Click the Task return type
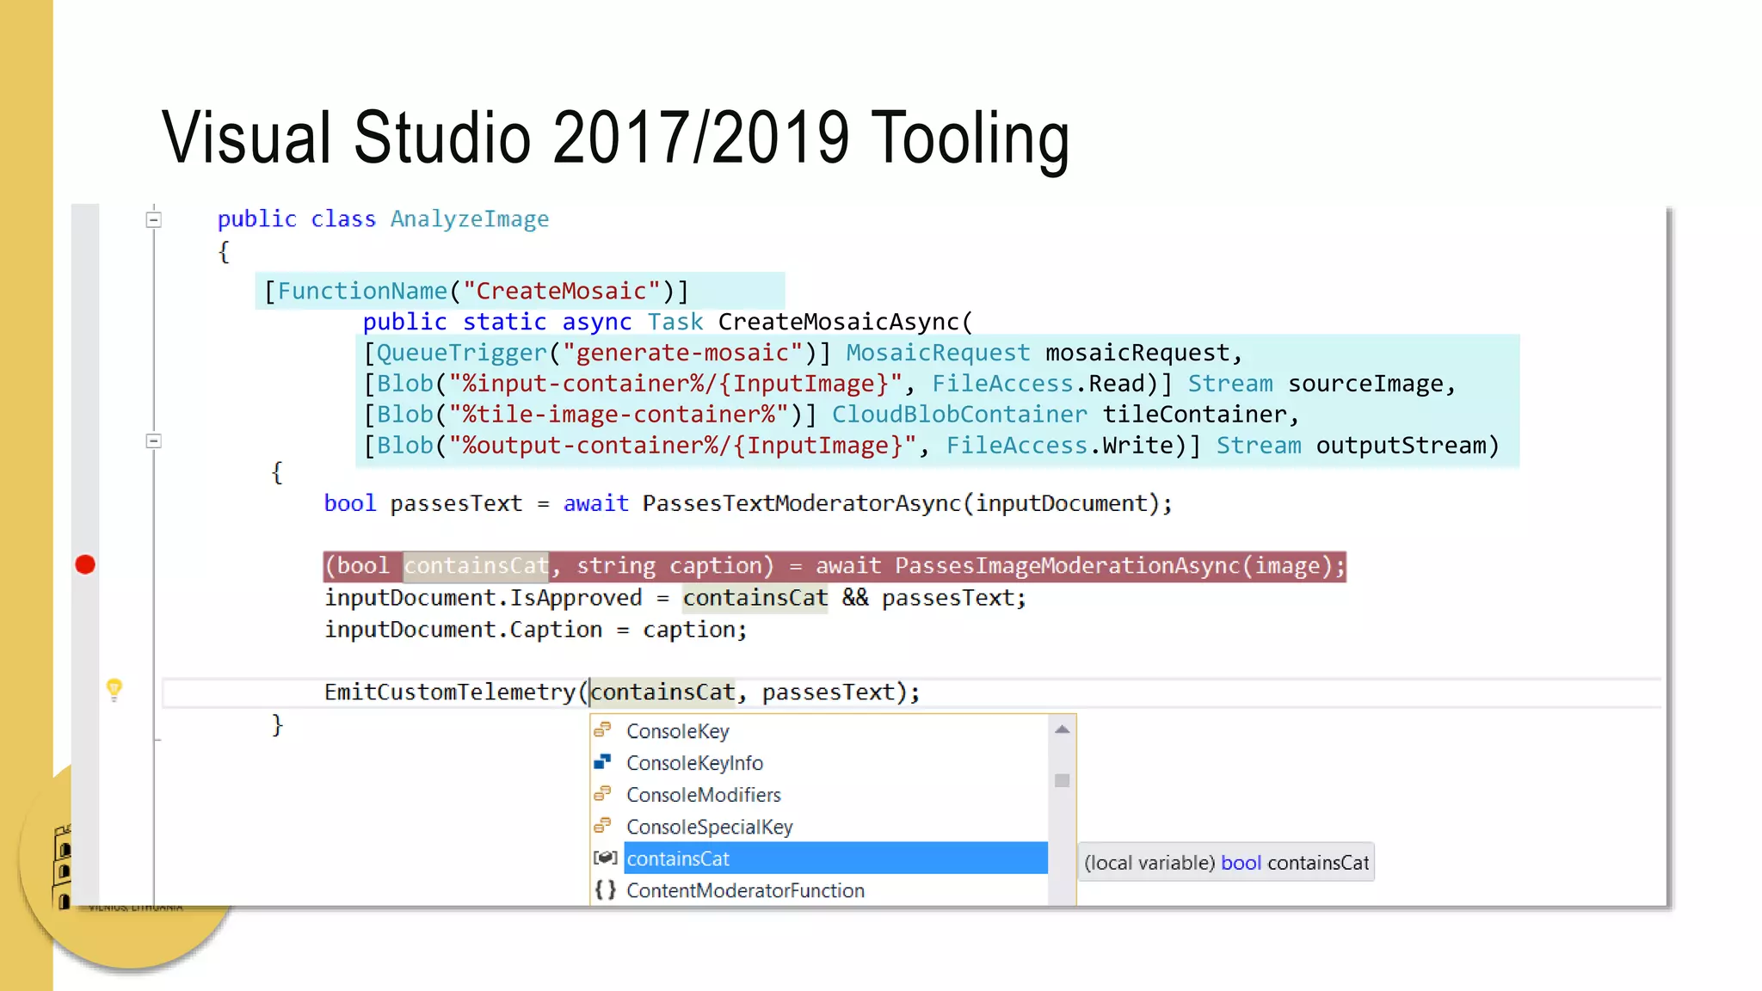Viewport: 1762px width, 991px height. [x=675, y=322]
